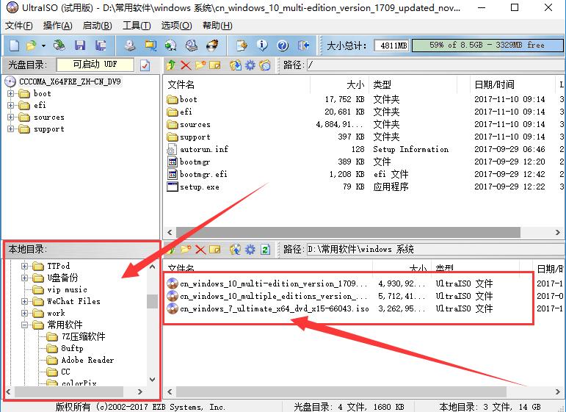Expand the TTPod folder in local tree
566x412 pixels.
(24, 266)
